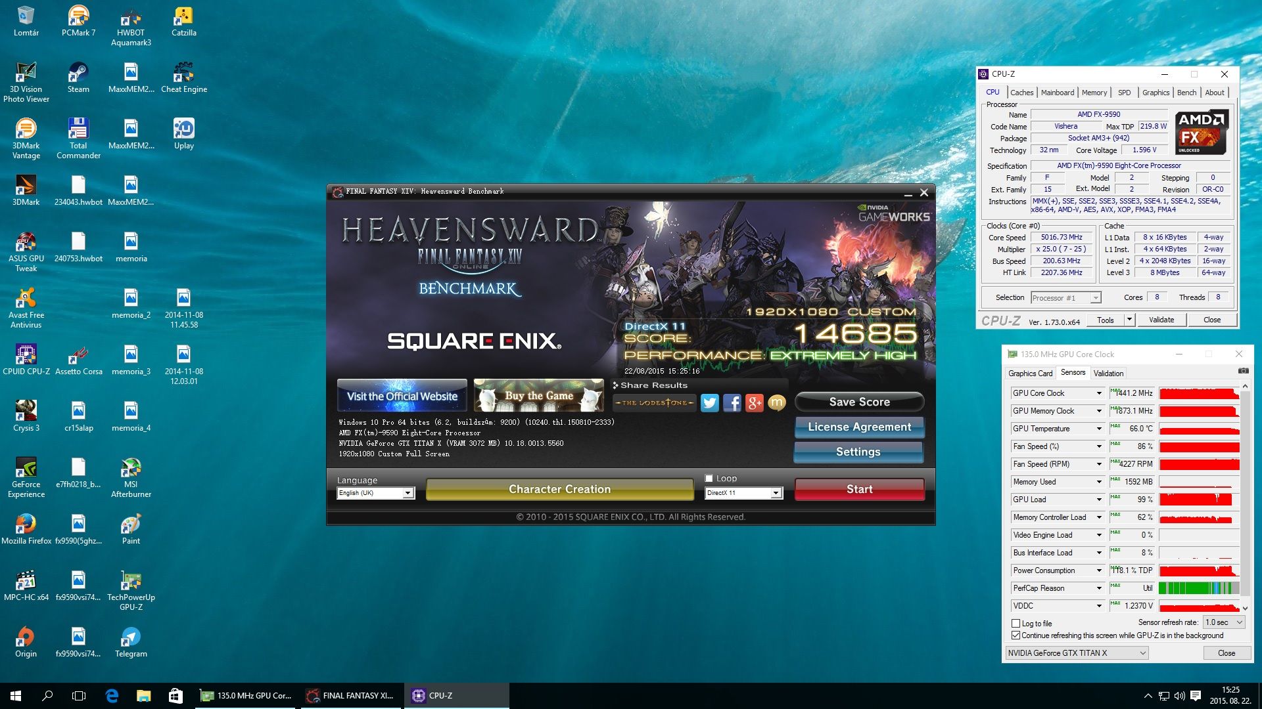Switch to CPU-Z Mainboard tab
The height and width of the screenshot is (709, 1262).
[x=1057, y=93]
